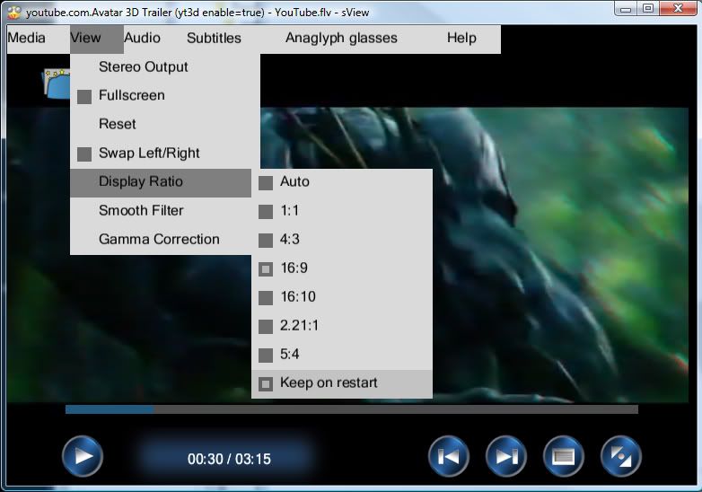This screenshot has height=492, width=702.
Task: Go to previous item in playlist
Action: coord(449,456)
